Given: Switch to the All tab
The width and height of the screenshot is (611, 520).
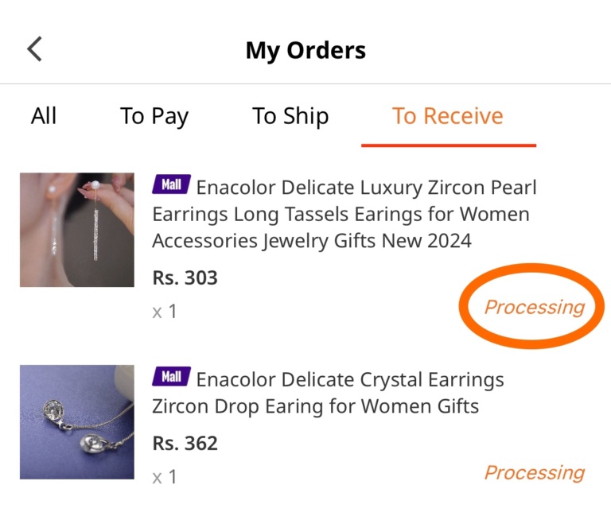Looking at the screenshot, I should (x=44, y=115).
